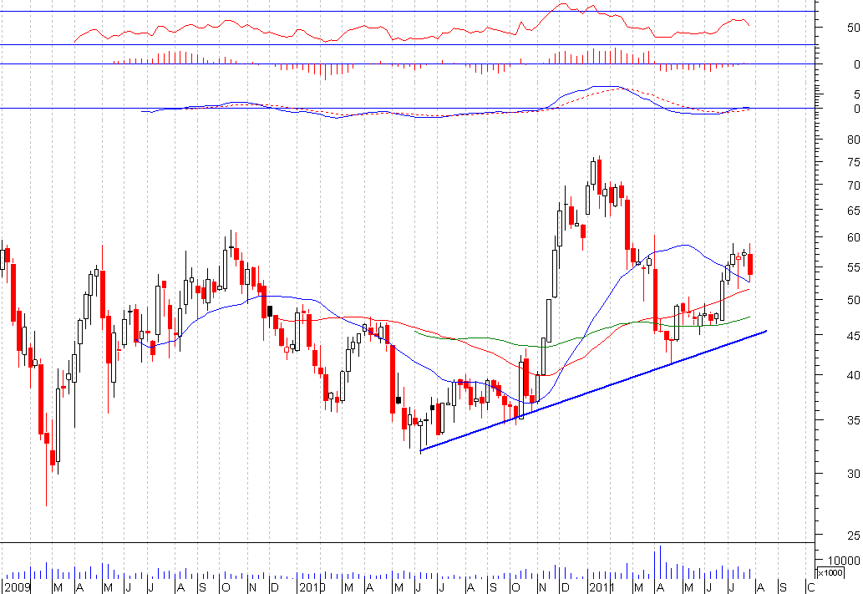
Task: Click the O label for October 2009
Action: pyautogui.click(x=226, y=587)
